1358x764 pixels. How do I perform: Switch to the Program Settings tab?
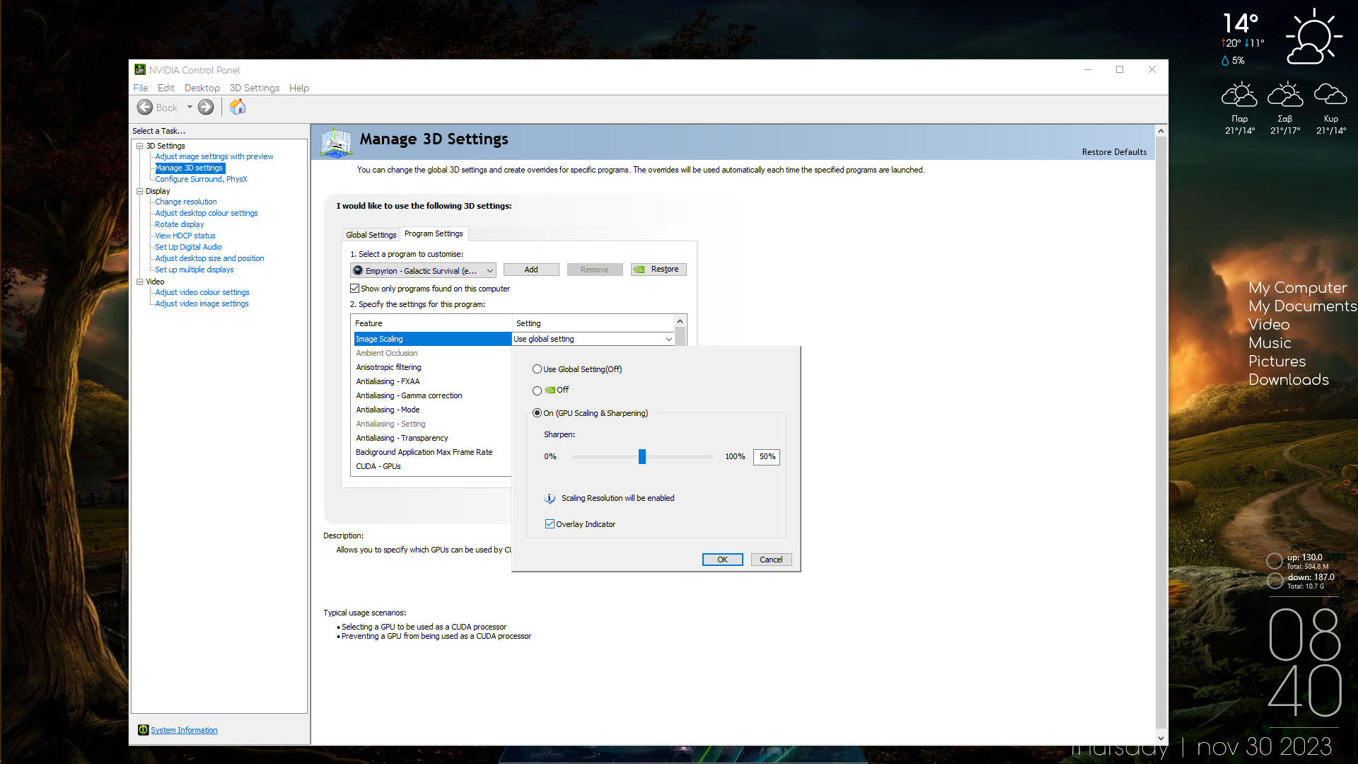pos(434,233)
